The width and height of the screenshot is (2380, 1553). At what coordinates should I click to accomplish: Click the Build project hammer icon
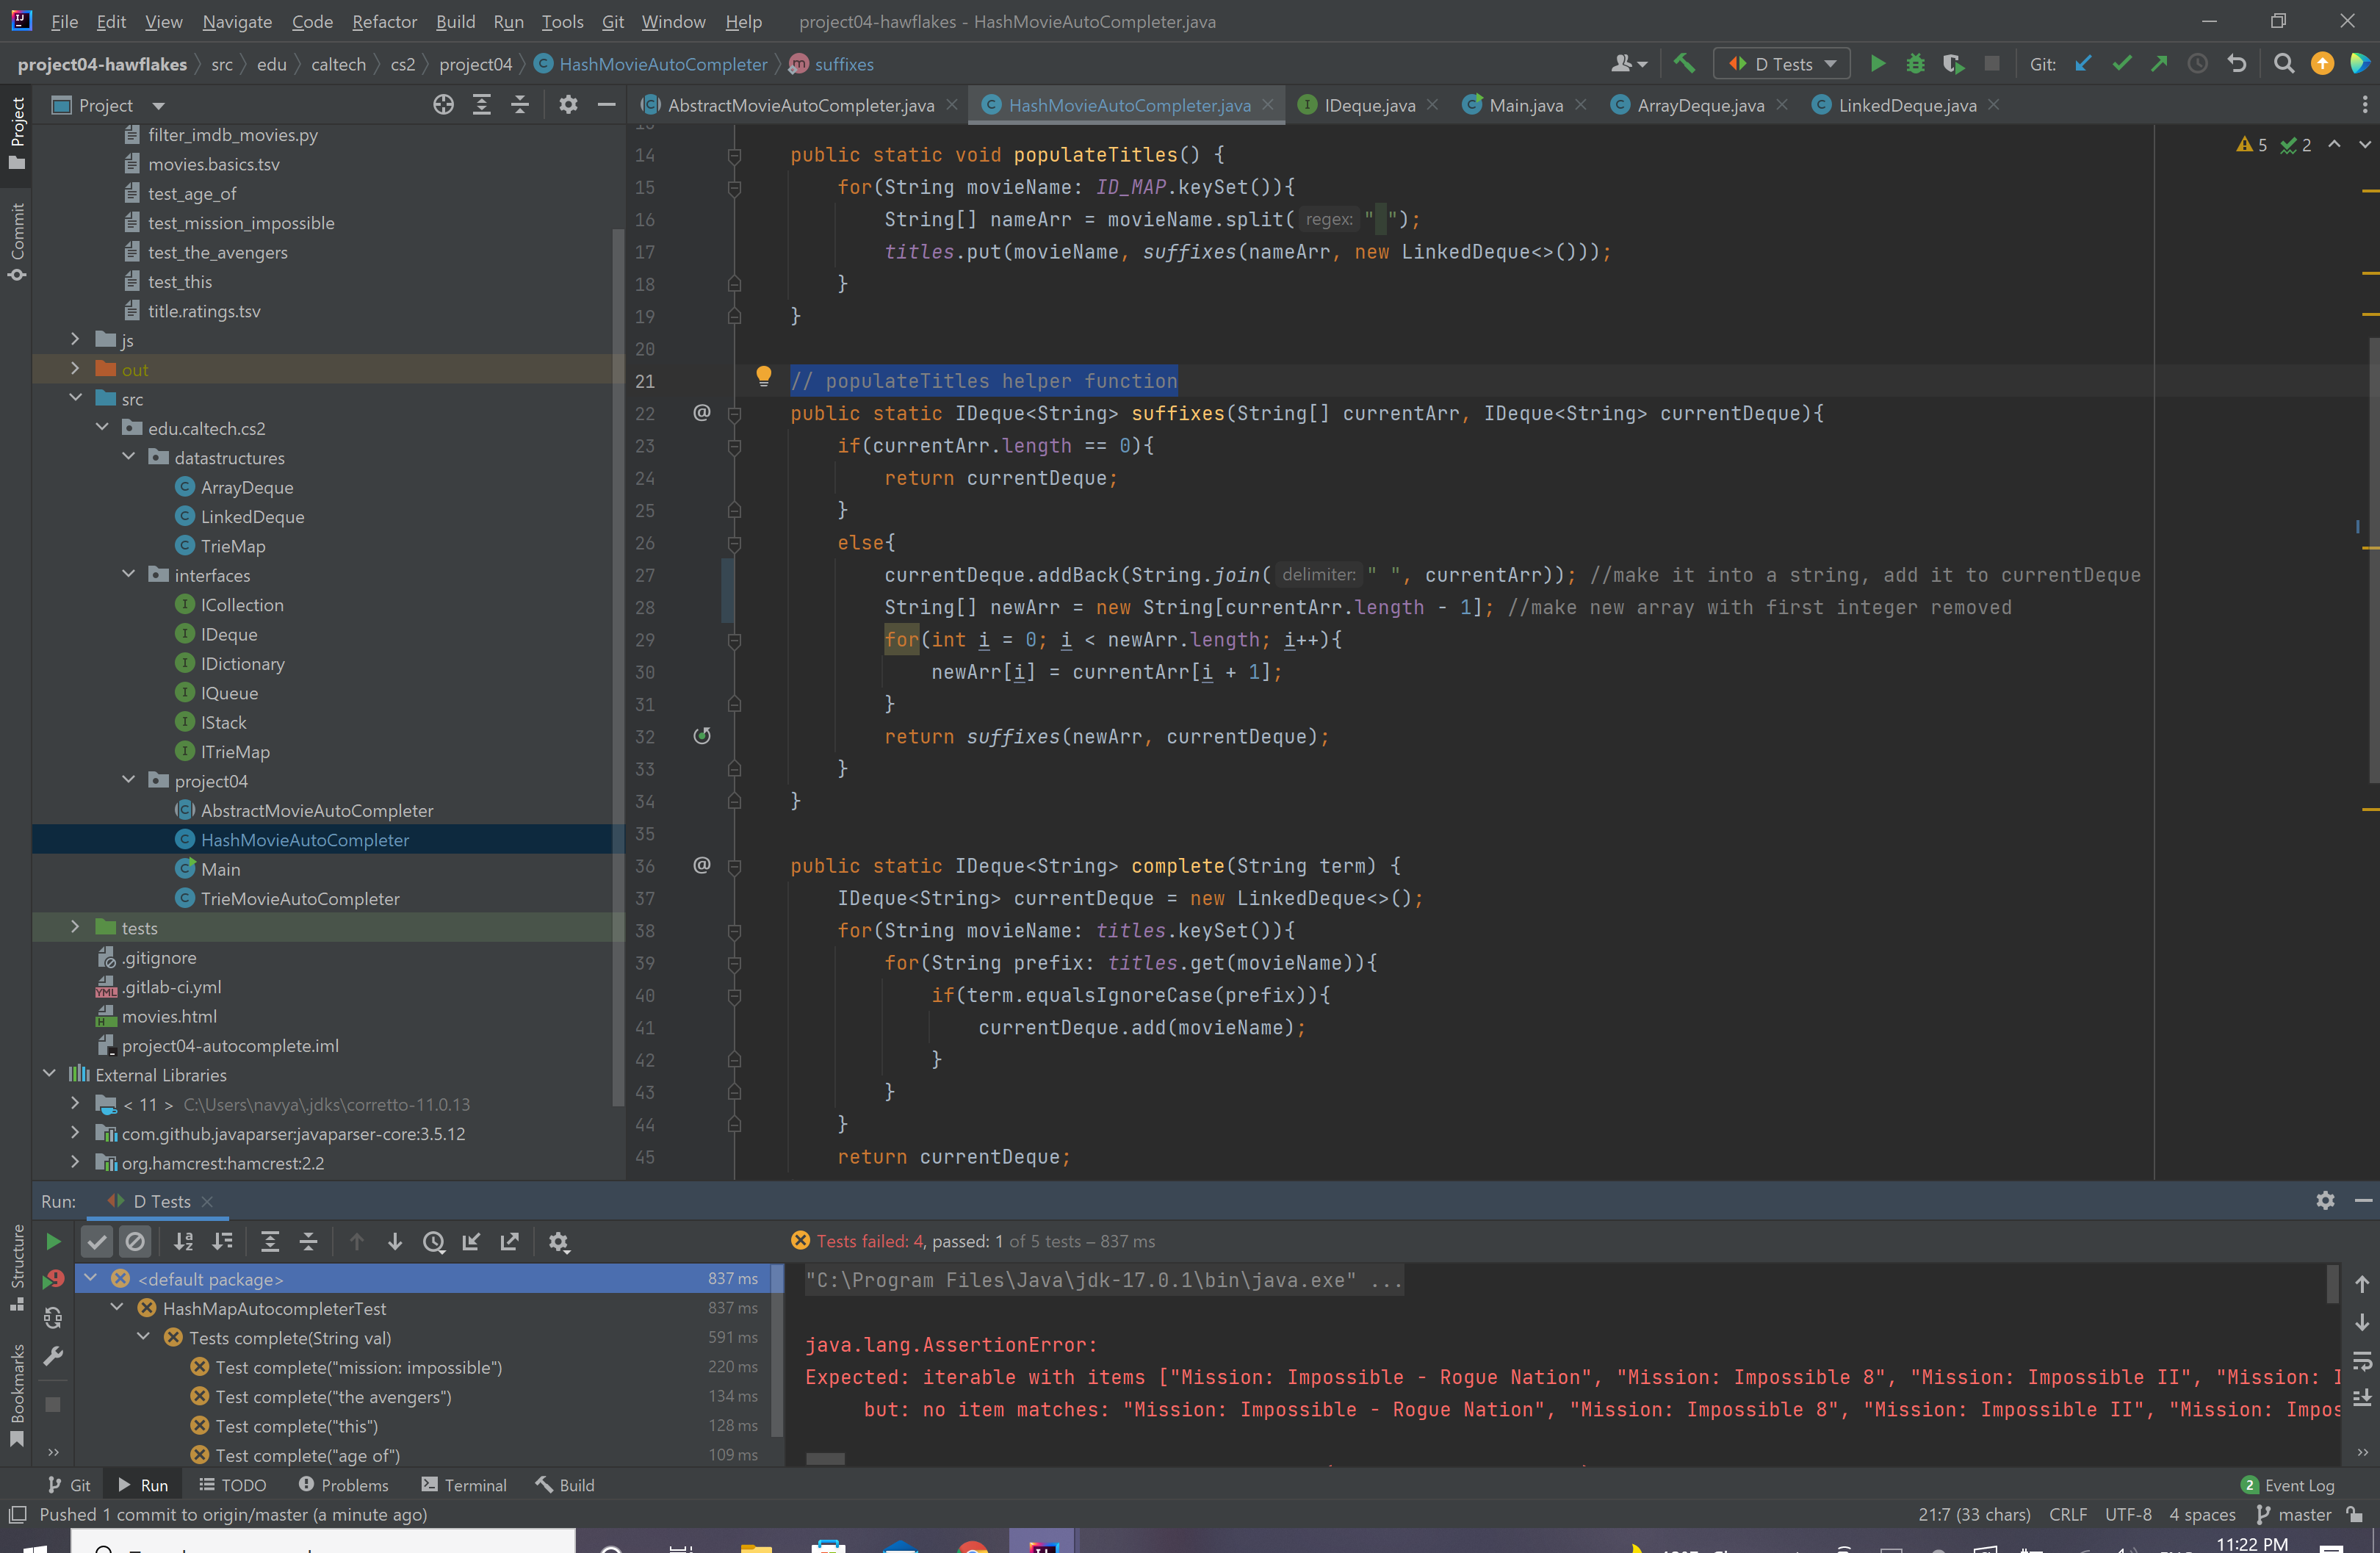point(1685,64)
